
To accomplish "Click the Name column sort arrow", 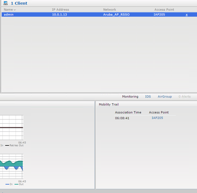I will click(x=15, y=10).
